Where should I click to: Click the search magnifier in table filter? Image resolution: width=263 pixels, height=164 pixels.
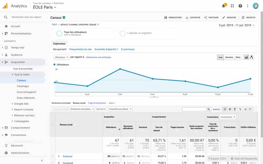click(x=208, y=109)
